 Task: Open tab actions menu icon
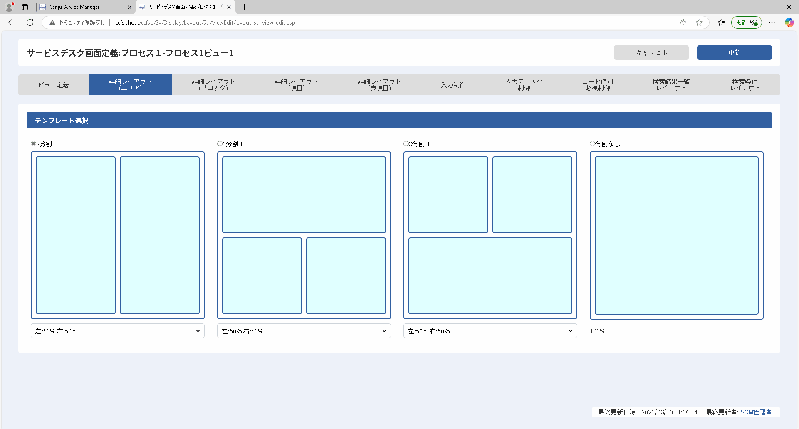point(25,7)
